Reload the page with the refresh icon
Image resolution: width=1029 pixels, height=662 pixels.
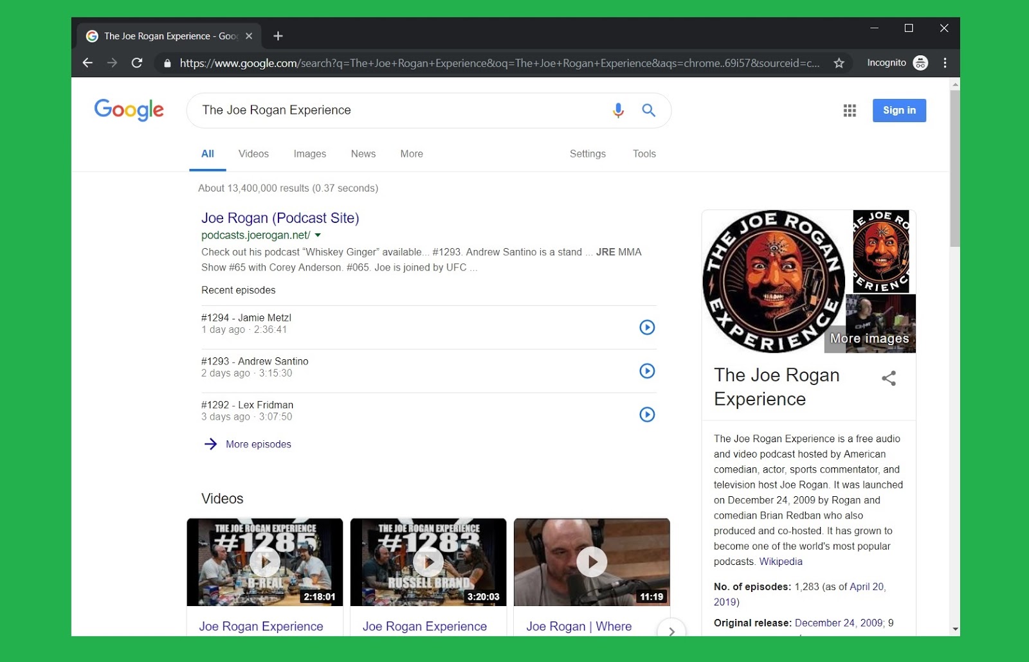click(137, 63)
